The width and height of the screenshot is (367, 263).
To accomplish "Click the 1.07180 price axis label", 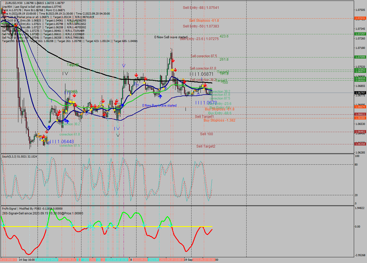I will click(x=360, y=48).
